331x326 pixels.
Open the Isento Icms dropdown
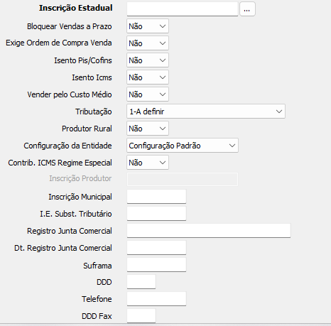tap(148, 77)
